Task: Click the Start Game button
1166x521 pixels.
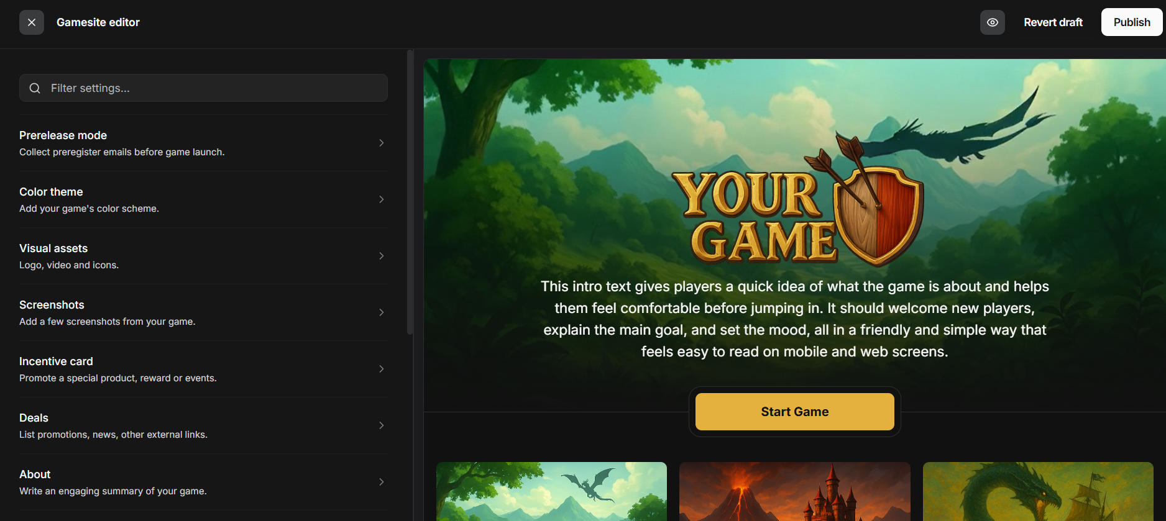Action: click(x=794, y=412)
